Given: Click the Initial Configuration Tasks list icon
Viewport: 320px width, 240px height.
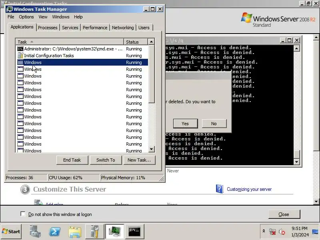Looking at the screenshot, I should coord(20,56).
